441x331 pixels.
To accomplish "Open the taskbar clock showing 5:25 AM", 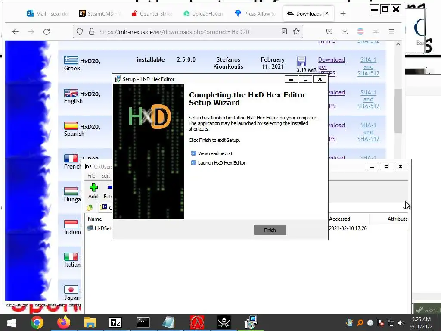I will pyautogui.click(x=421, y=323).
